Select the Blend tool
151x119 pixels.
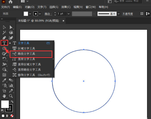click(11, 80)
